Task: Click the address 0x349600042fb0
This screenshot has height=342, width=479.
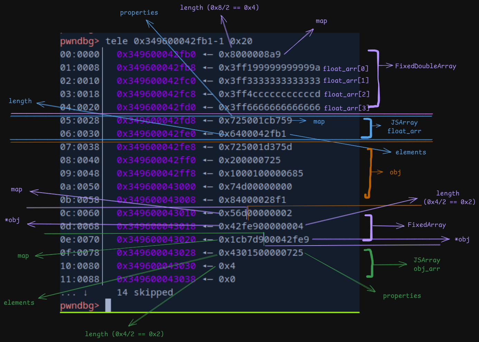Action: (x=156, y=54)
